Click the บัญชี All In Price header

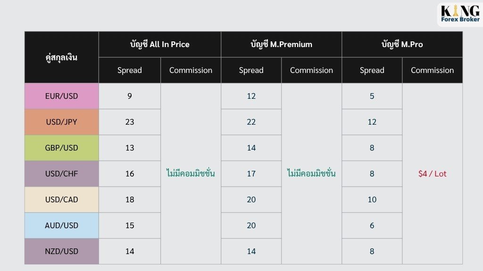[x=160, y=44]
